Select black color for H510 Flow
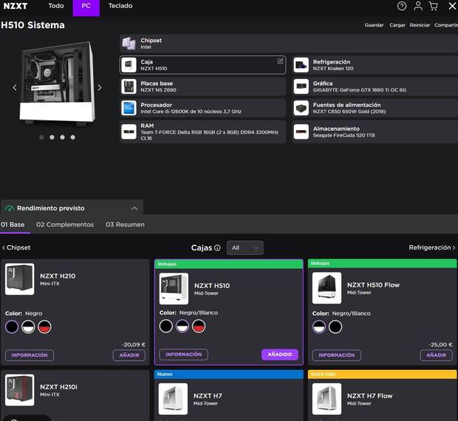 coord(335,326)
